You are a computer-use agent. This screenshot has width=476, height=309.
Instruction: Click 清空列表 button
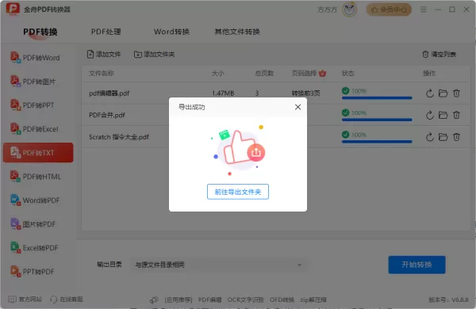coord(439,55)
